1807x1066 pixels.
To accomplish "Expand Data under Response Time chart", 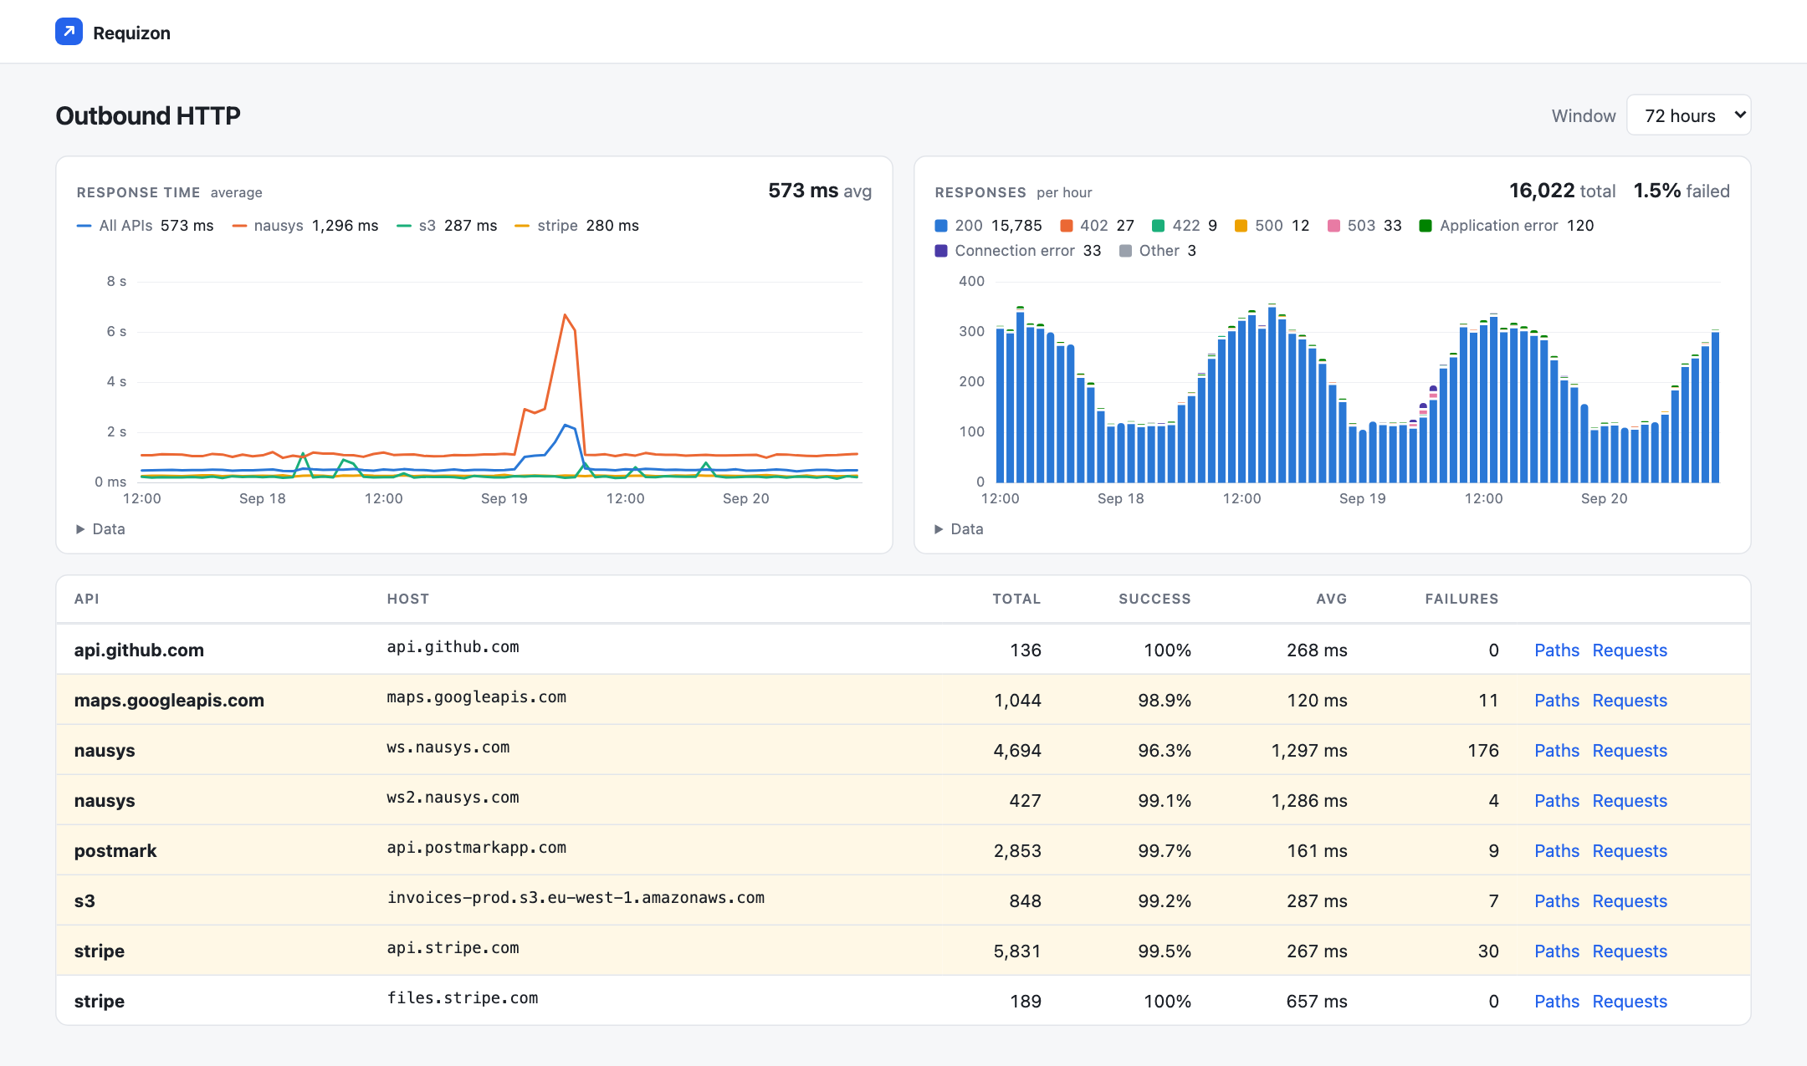I will [x=100, y=529].
